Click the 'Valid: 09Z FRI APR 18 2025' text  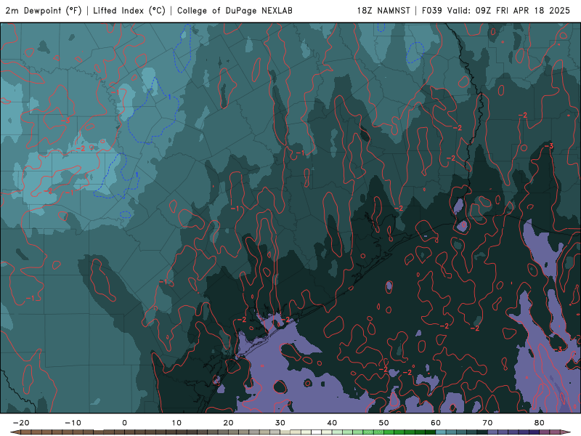pos(508,11)
